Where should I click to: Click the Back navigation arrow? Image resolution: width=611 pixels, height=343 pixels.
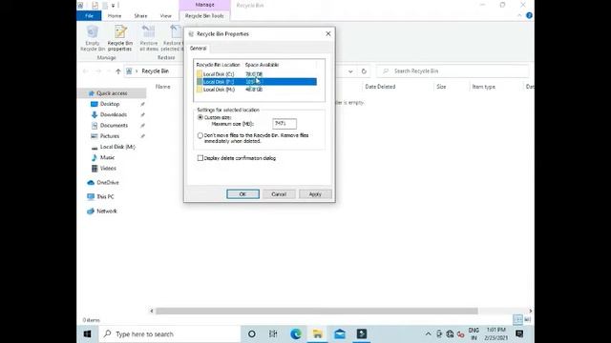pyautogui.click(x=85, y=71)
